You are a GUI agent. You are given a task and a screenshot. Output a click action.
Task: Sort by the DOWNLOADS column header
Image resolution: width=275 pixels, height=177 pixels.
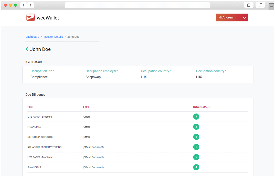tap(202, 107)
